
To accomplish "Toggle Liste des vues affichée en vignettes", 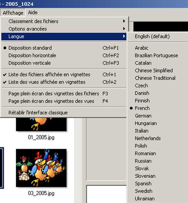I will coord(64,82).
